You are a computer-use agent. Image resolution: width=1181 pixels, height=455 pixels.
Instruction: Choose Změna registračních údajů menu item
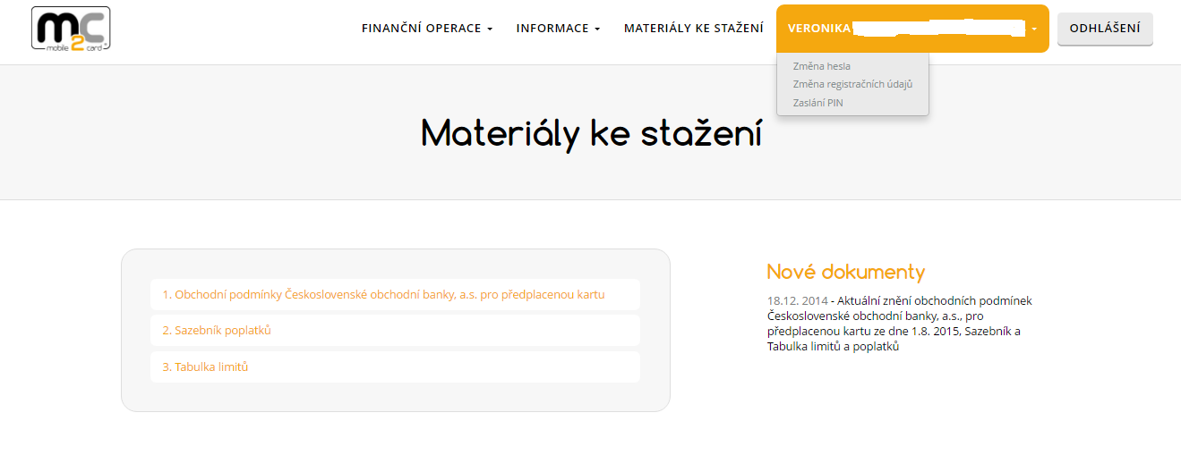[852, 84]
